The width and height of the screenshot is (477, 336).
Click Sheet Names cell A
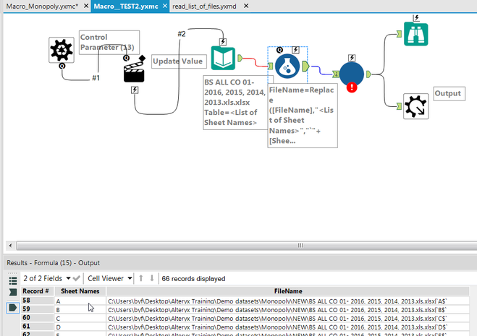coord(80,301)
